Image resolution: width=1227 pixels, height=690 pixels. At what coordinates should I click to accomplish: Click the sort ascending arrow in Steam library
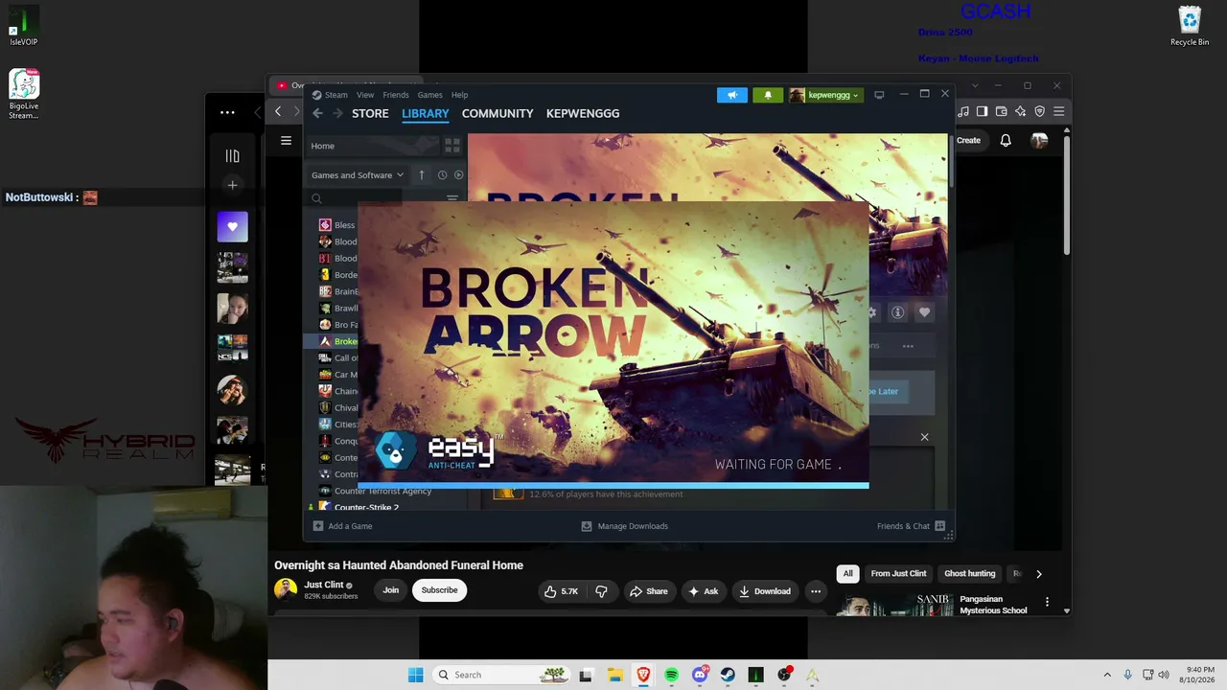pos(422,175)
